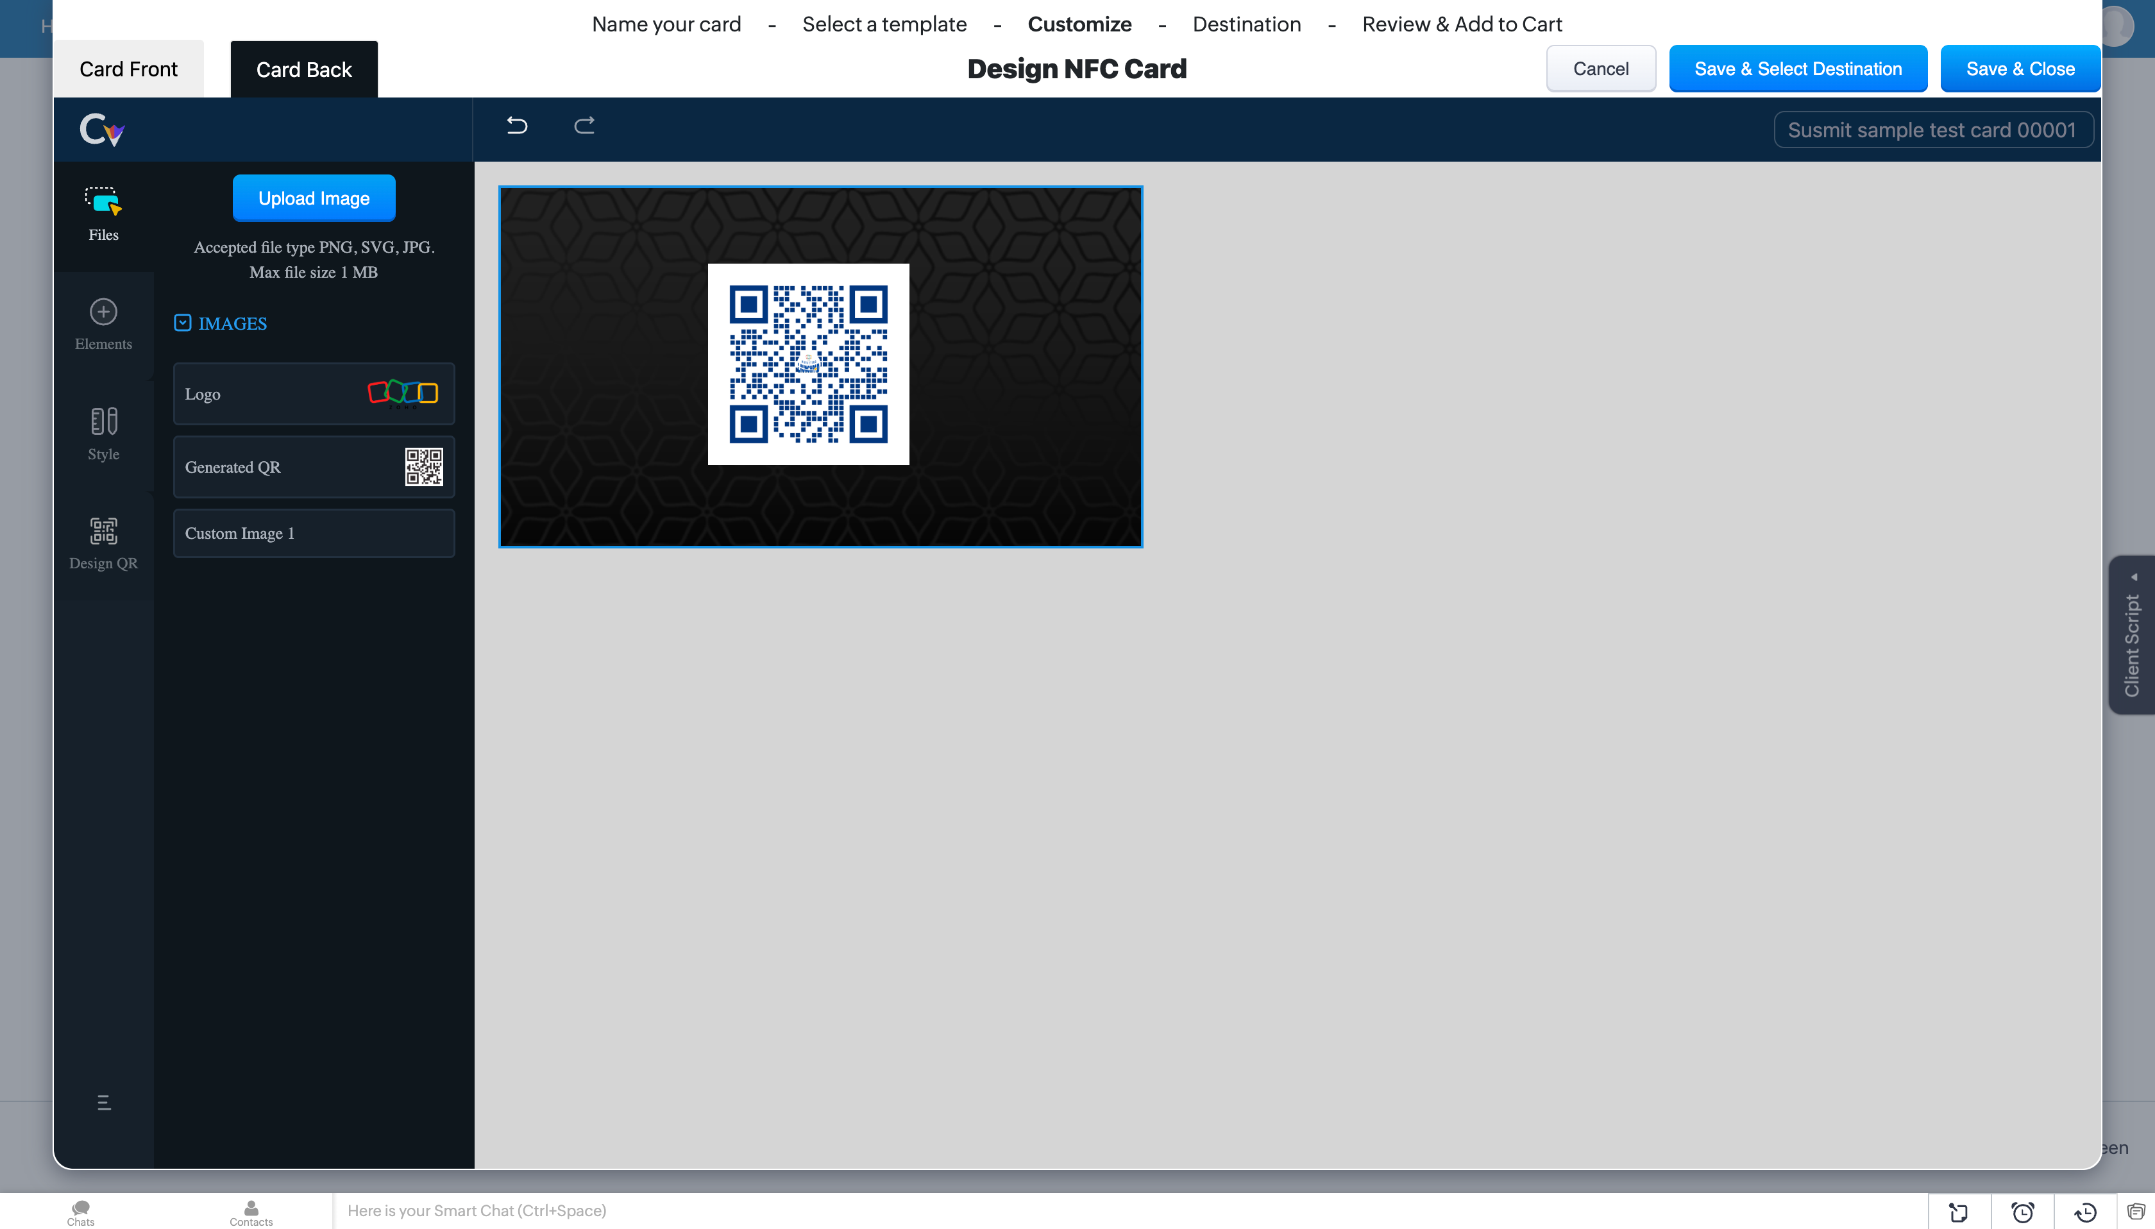Image resolution: width=2155 pixels, height=1229 pixels.
Task: Click Save & Select Destination button
Action: click(x=1797, y=69)
